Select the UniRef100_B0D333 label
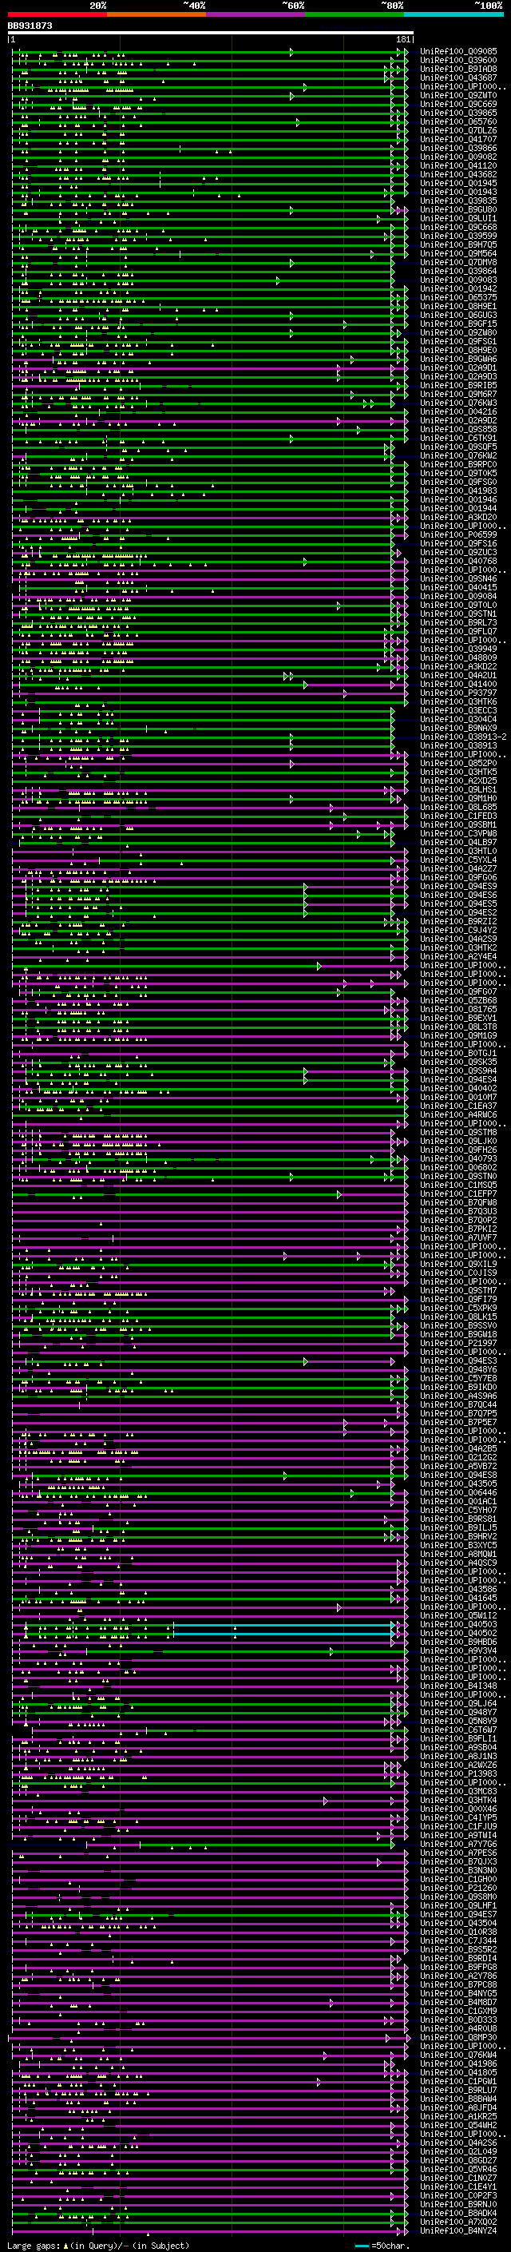511x2252 pixels. tap(458, 2020)
